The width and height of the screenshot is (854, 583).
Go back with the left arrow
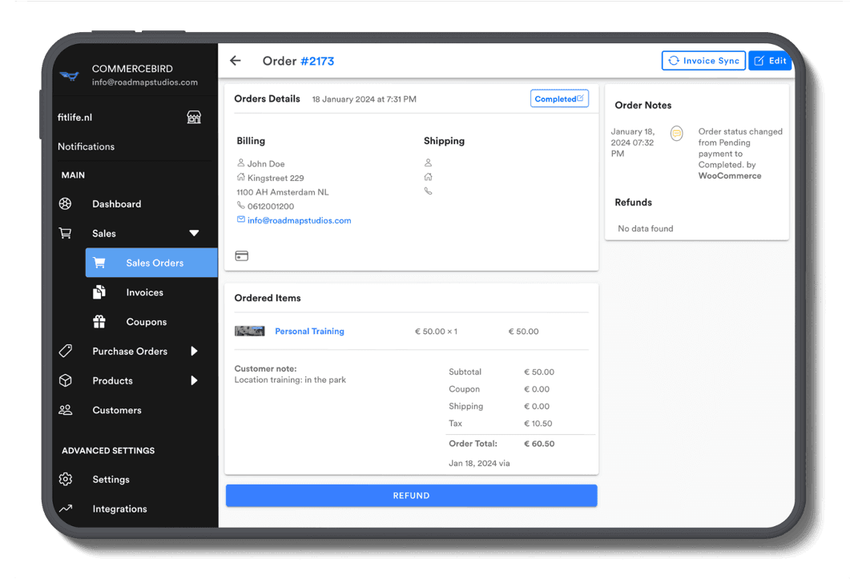(236, 60)
